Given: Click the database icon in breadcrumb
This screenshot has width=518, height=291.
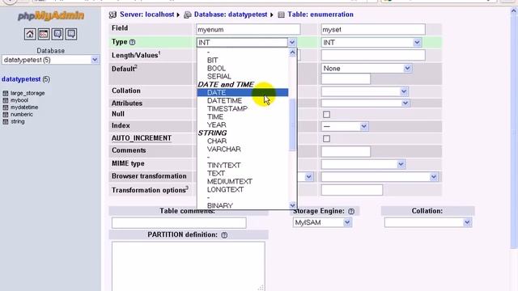Looking at the screenshot, I should (187, 15).
